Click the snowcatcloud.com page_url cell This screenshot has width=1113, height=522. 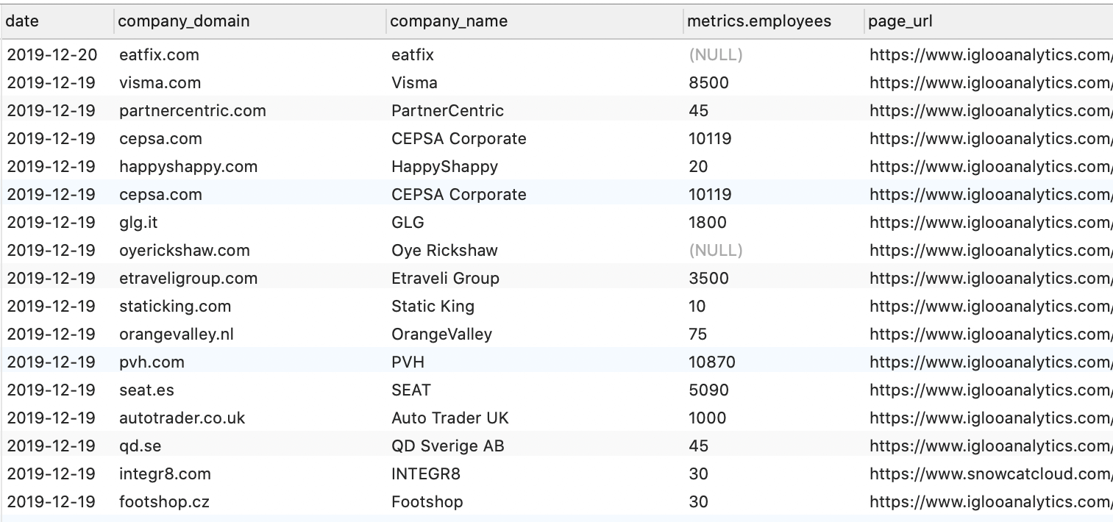[x=991, y=474]
